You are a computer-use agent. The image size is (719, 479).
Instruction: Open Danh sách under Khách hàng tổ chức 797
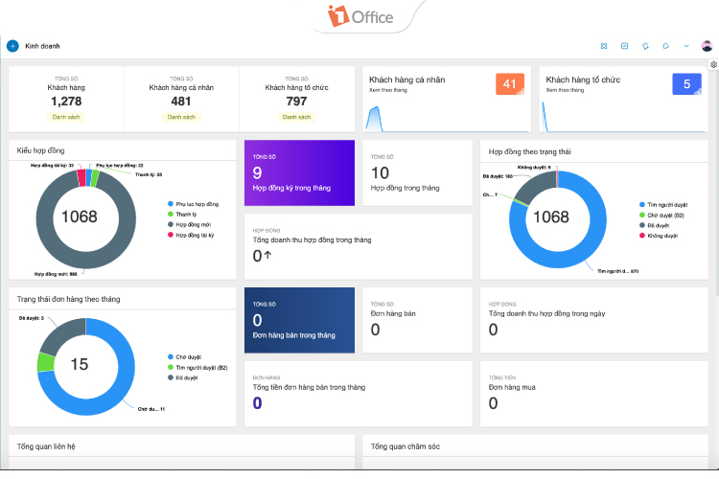[296, 117]
